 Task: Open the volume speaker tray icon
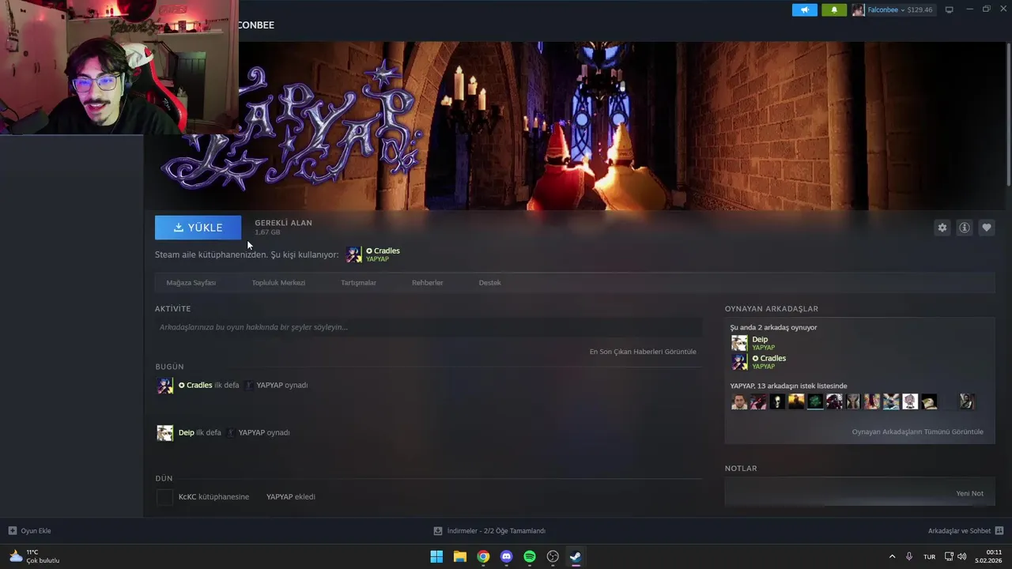pyautogui.click(x=961, y=556)
